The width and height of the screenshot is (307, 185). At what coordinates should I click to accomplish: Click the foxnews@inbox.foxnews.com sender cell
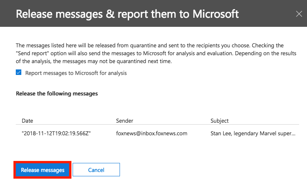tap(152, 133)
